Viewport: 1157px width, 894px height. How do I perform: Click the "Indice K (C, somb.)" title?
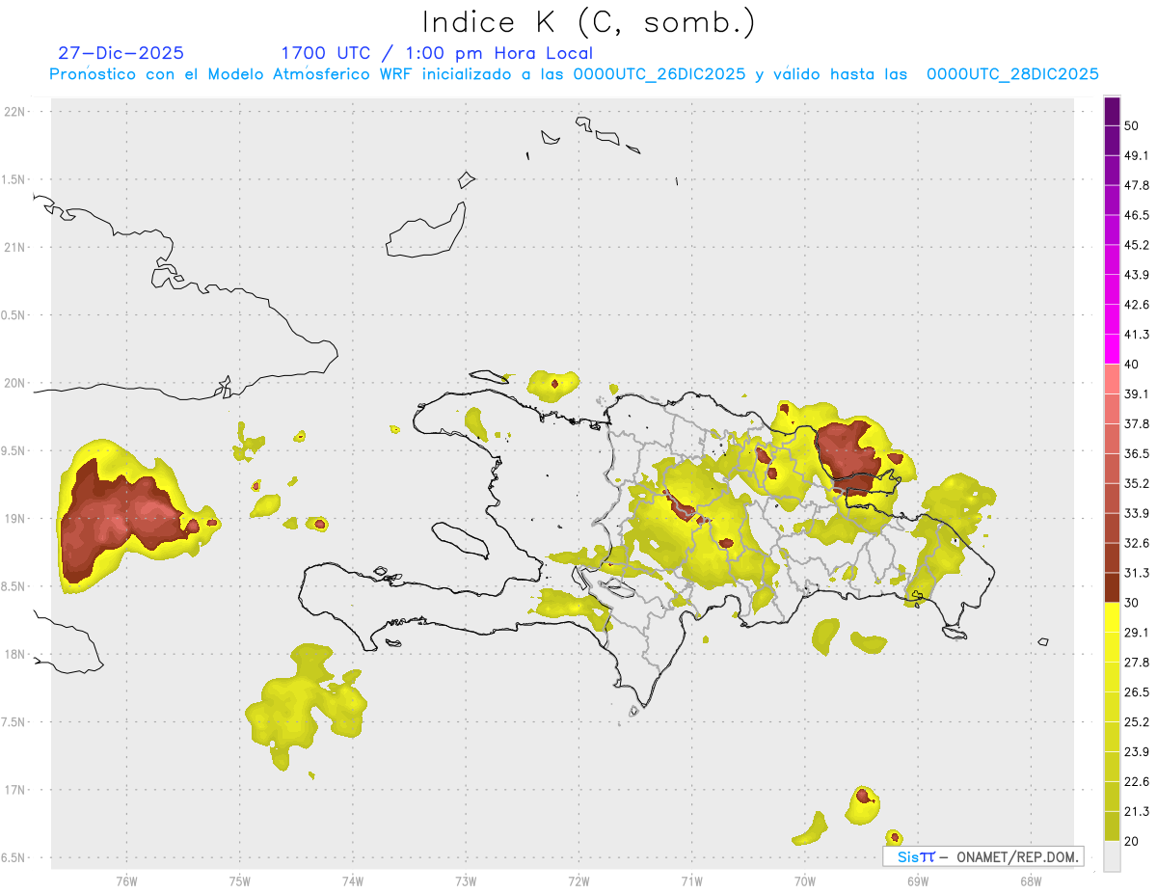point(588,22)
